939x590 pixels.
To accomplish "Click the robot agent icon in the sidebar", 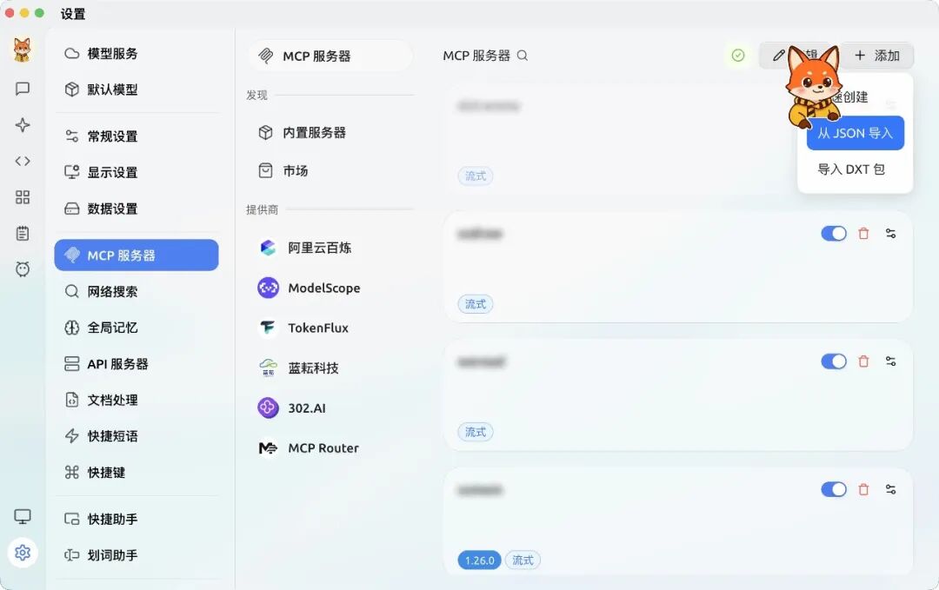I will (x=22, y=269).
